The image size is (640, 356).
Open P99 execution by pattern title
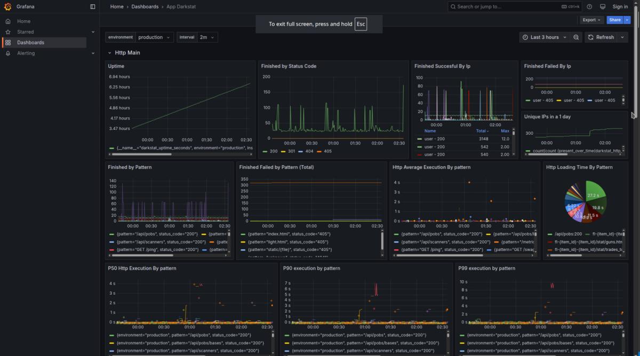[x=486, y=268]
